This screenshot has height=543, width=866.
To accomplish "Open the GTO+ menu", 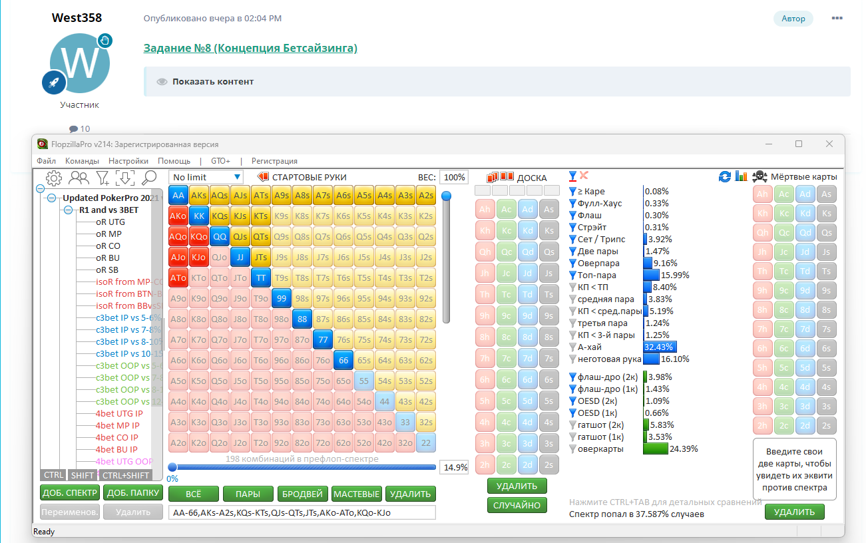I will (220, 161).
